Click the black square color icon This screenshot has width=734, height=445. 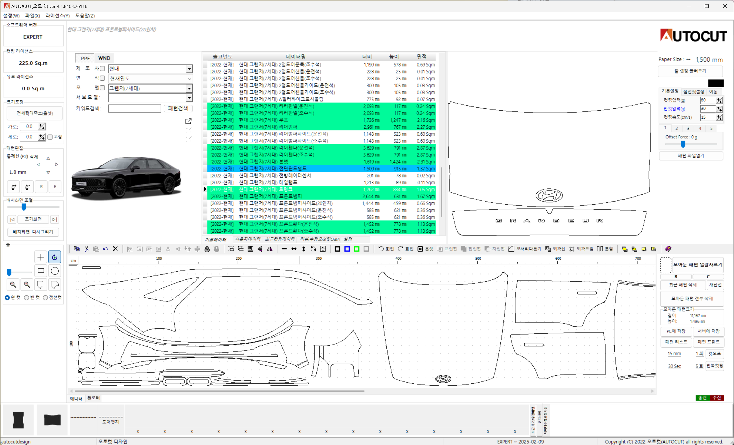337,249
